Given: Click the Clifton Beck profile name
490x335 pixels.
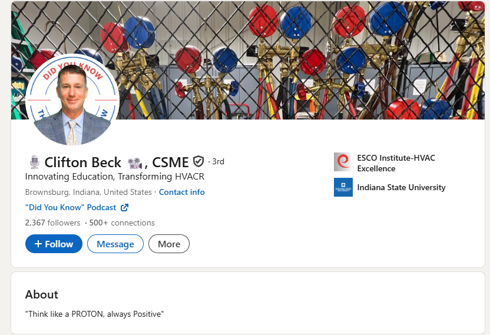Looking at the screenshot, I should tap(83, 162).
